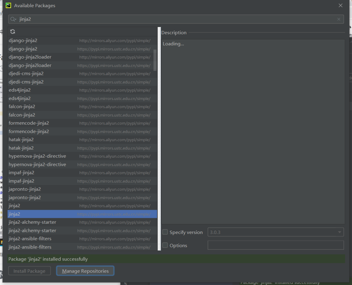The image size is (352, 285).
Task: Select django-jinja2 from the aliyun mirror
Action: click(82, 41)
